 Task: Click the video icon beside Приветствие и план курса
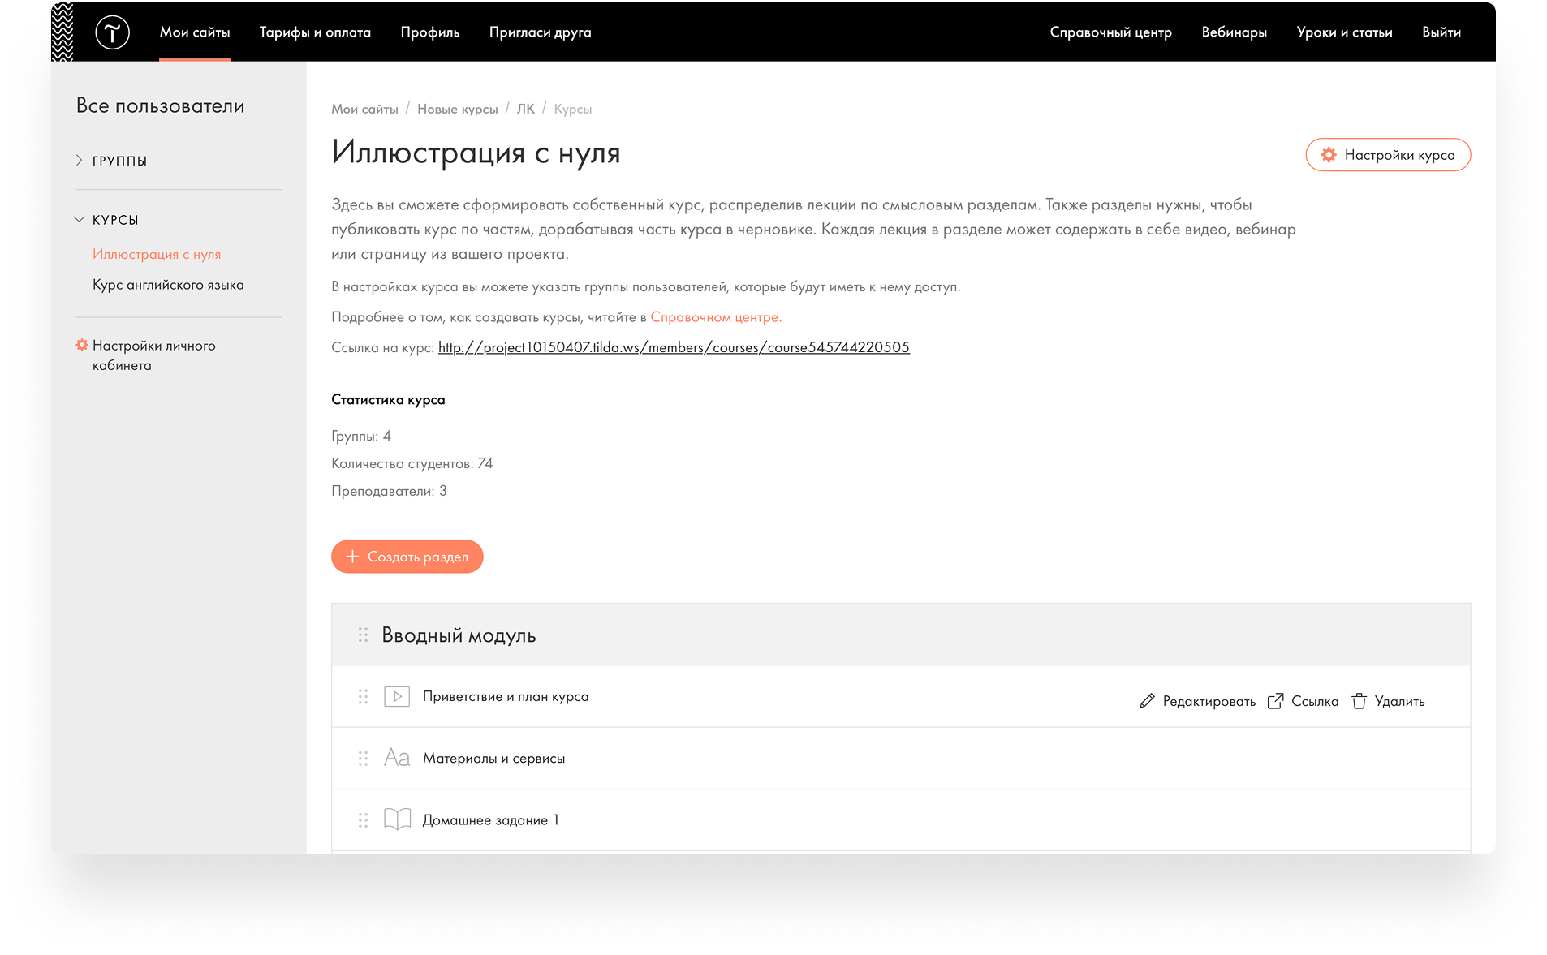(396, 697)
